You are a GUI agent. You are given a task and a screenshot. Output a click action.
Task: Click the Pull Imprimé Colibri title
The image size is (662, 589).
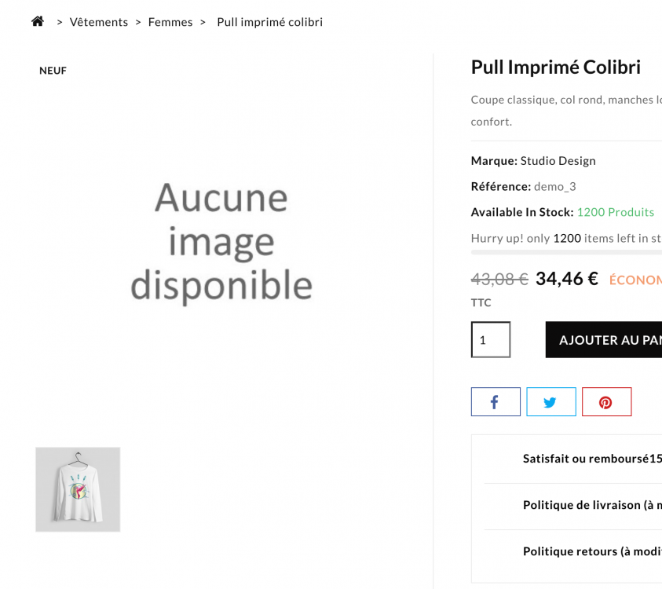point(555,67)
